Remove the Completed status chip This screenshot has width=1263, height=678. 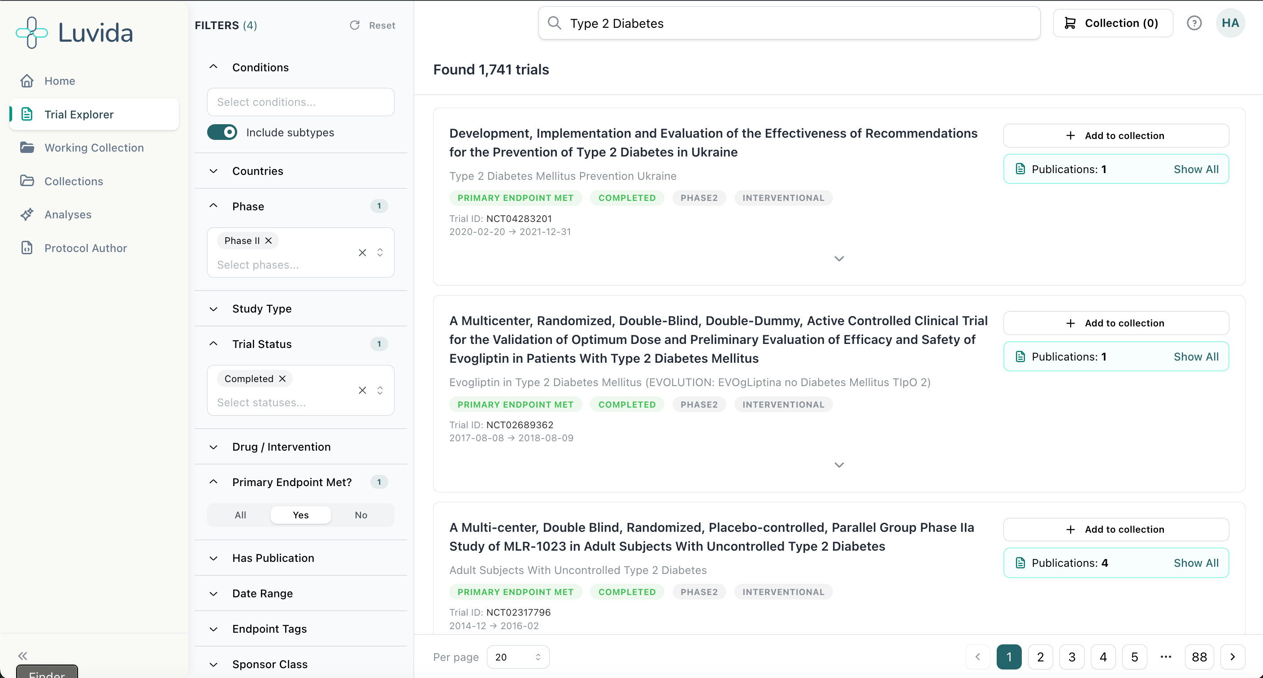[x=282, y=378]
